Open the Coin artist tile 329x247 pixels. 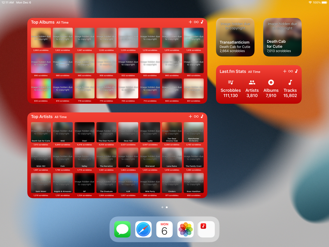(x=63, y=158)
